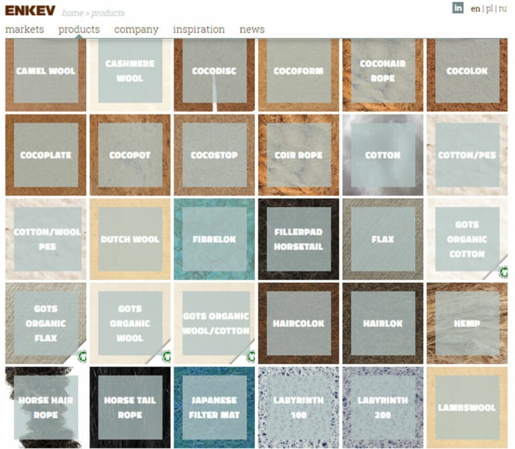Click the home breadcrumb link
Image resolution: width=515 pixels, height=449 pixels.
point(72,13)
